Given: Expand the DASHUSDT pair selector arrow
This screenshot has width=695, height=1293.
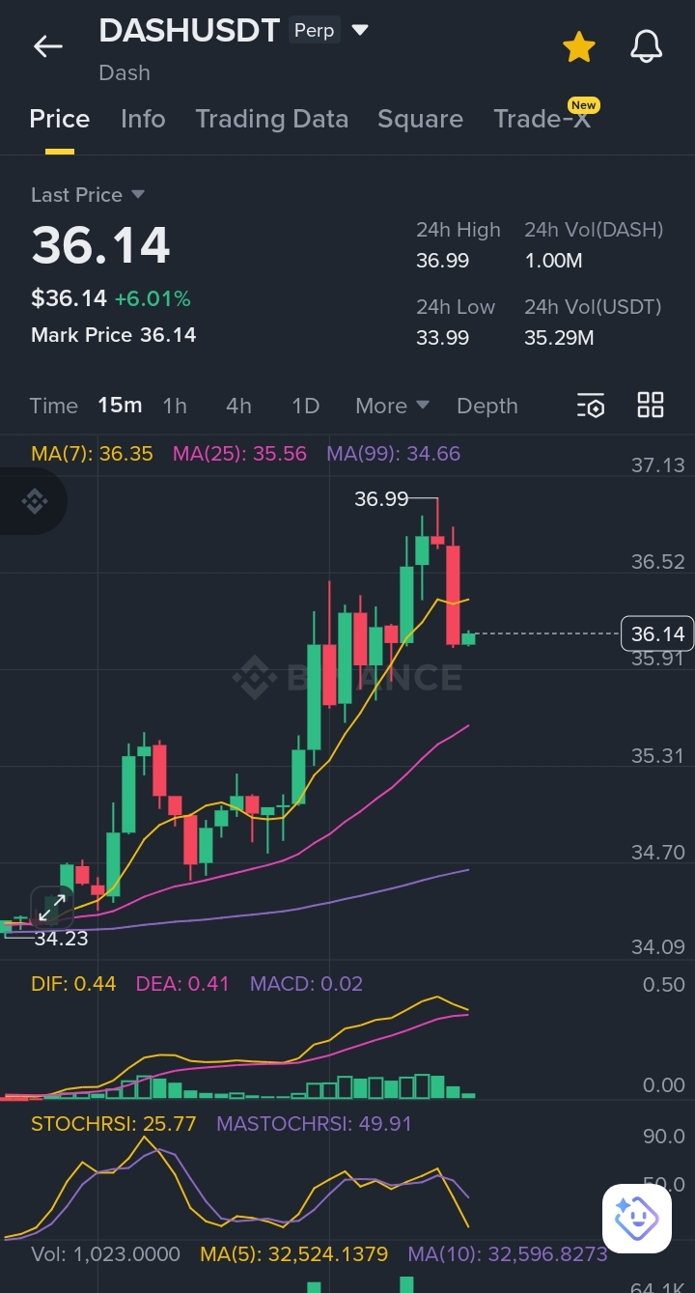Looking at the screenshot, I should coord(360,31).
